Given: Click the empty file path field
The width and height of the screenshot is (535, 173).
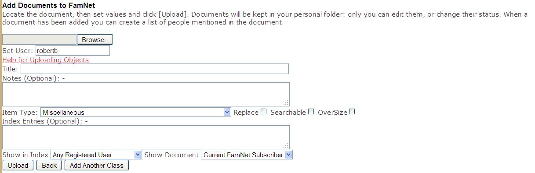Looking at the screenshot, I should [40, 40].
